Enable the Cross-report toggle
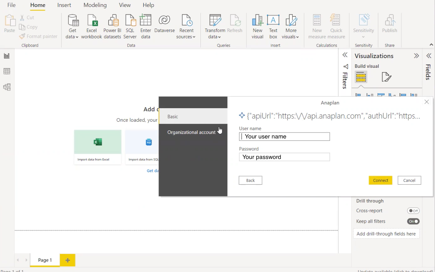 pos(413,210)
